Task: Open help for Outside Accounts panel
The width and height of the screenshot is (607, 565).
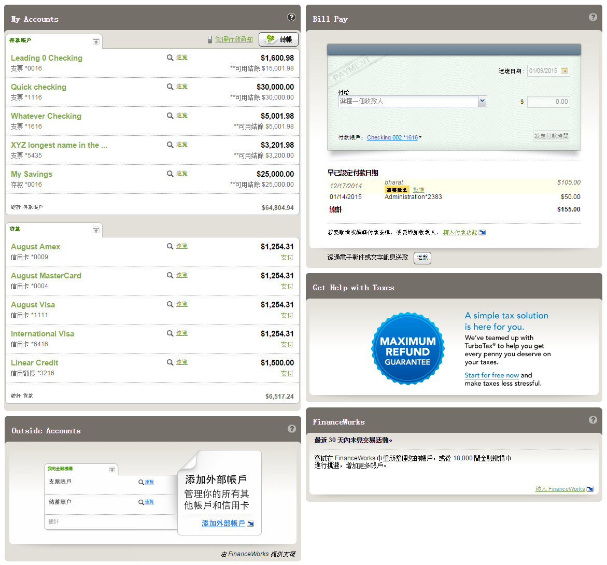Action: click(292, 429)
